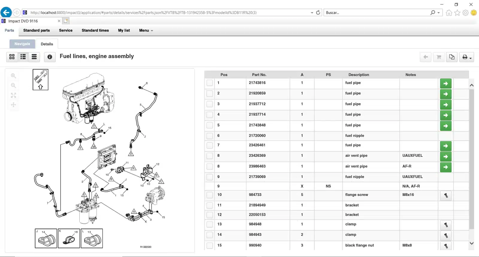This screenshot has width=479, height=257.
Task: Click the parts table vertical scrollbar
Action: tap(472, 159)
